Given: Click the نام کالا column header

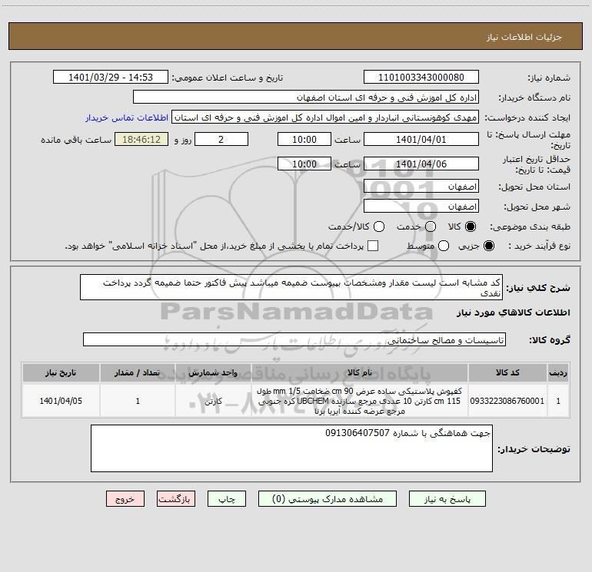Looking at the screenshot, I should 360,372.
